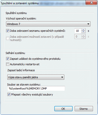Click the dropdown arrow beside Windows 7
The height and width of the screenshot is (115, 98).
click(x=88, y=24)
